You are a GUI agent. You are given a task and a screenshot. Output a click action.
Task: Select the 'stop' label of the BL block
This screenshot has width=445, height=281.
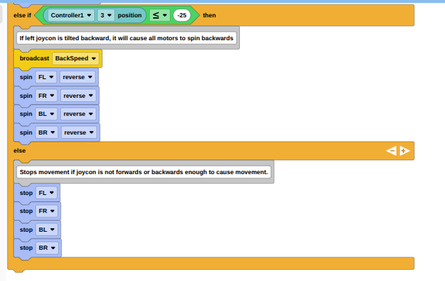[x=26, y=230]
